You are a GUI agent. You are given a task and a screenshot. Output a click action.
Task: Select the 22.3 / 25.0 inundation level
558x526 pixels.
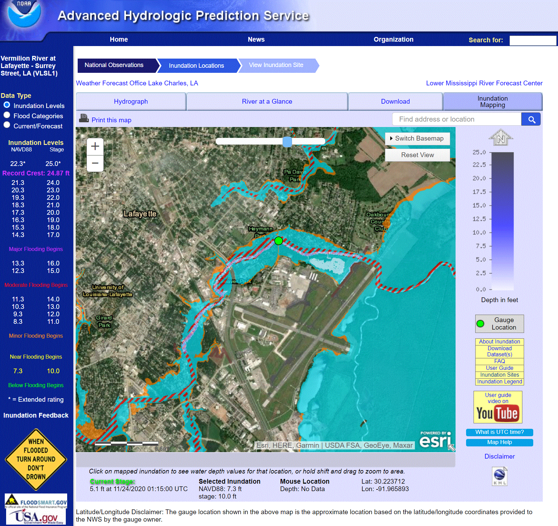[36, 164]
